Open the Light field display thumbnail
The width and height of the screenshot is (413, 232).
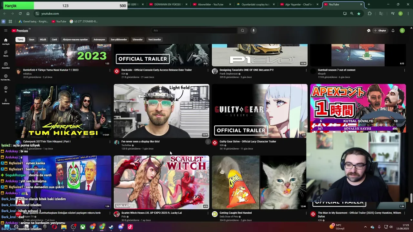(161, 111)
